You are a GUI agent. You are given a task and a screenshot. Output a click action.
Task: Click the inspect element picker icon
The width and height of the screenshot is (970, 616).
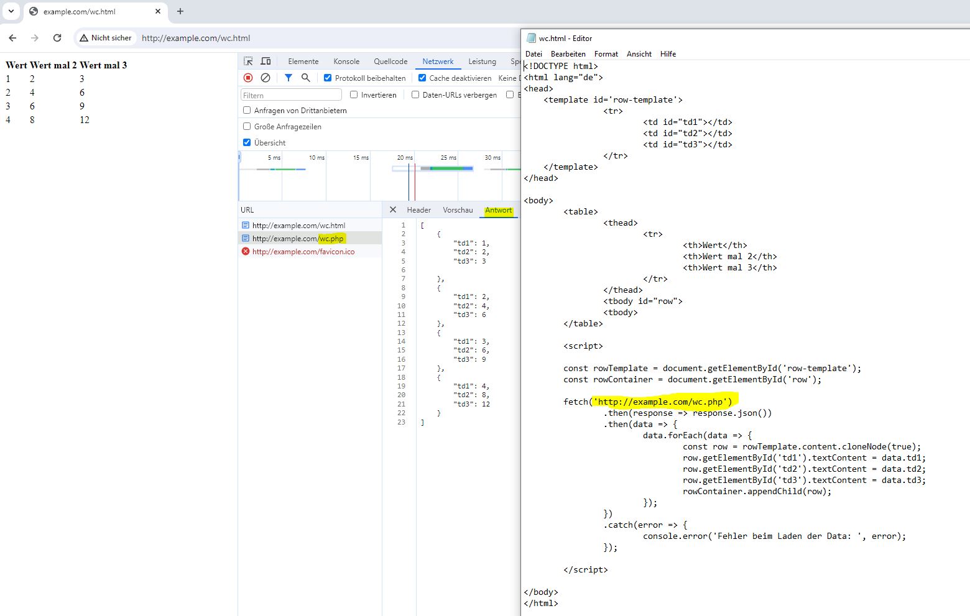(248, 61)
